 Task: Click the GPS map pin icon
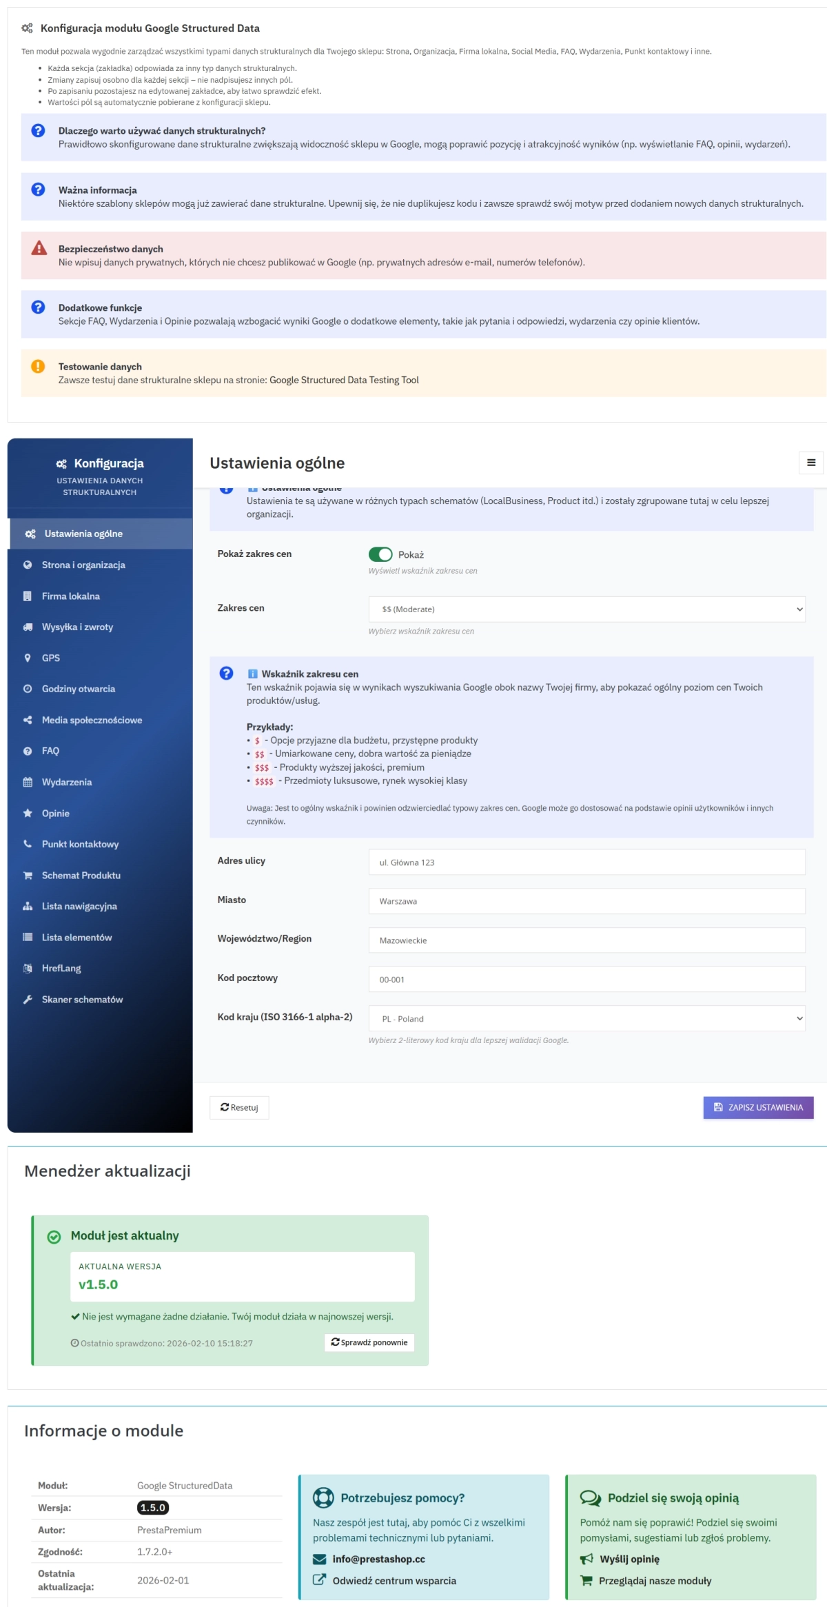coord(28,658)
